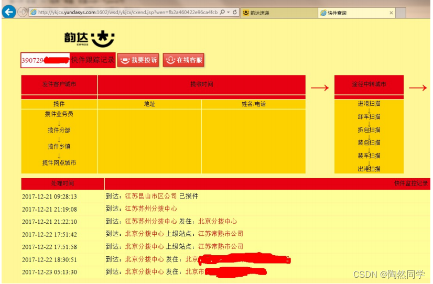Click the timestamp 2017-12-21 21:19:08
This screenshot has width=433, height=284.
click(49, 209)
